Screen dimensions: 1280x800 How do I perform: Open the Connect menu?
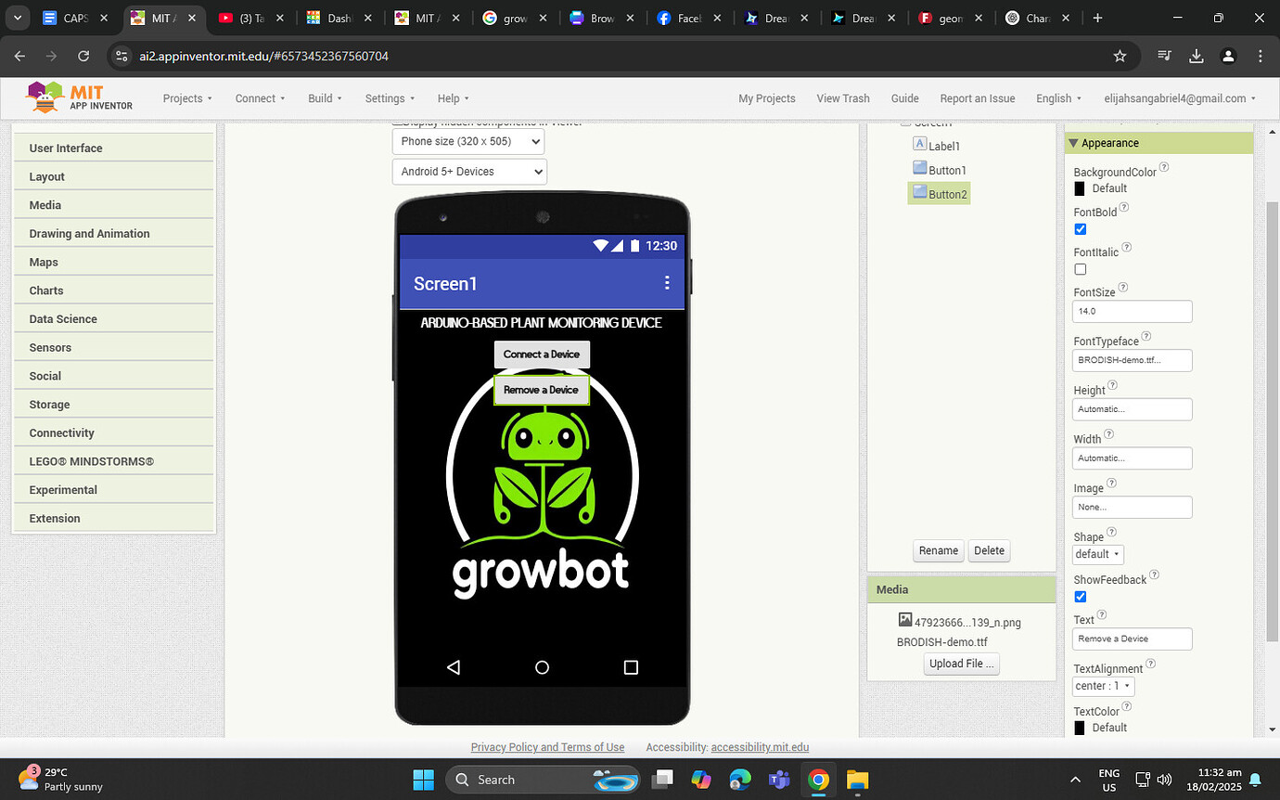259,97
